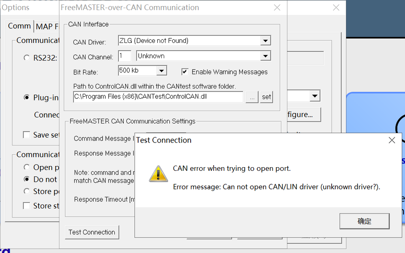Click the warning icon in Test Connection dialog
This screenshot has width=405, height=253.
[159, 173]
